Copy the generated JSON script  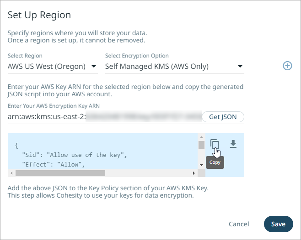[215, 145]
